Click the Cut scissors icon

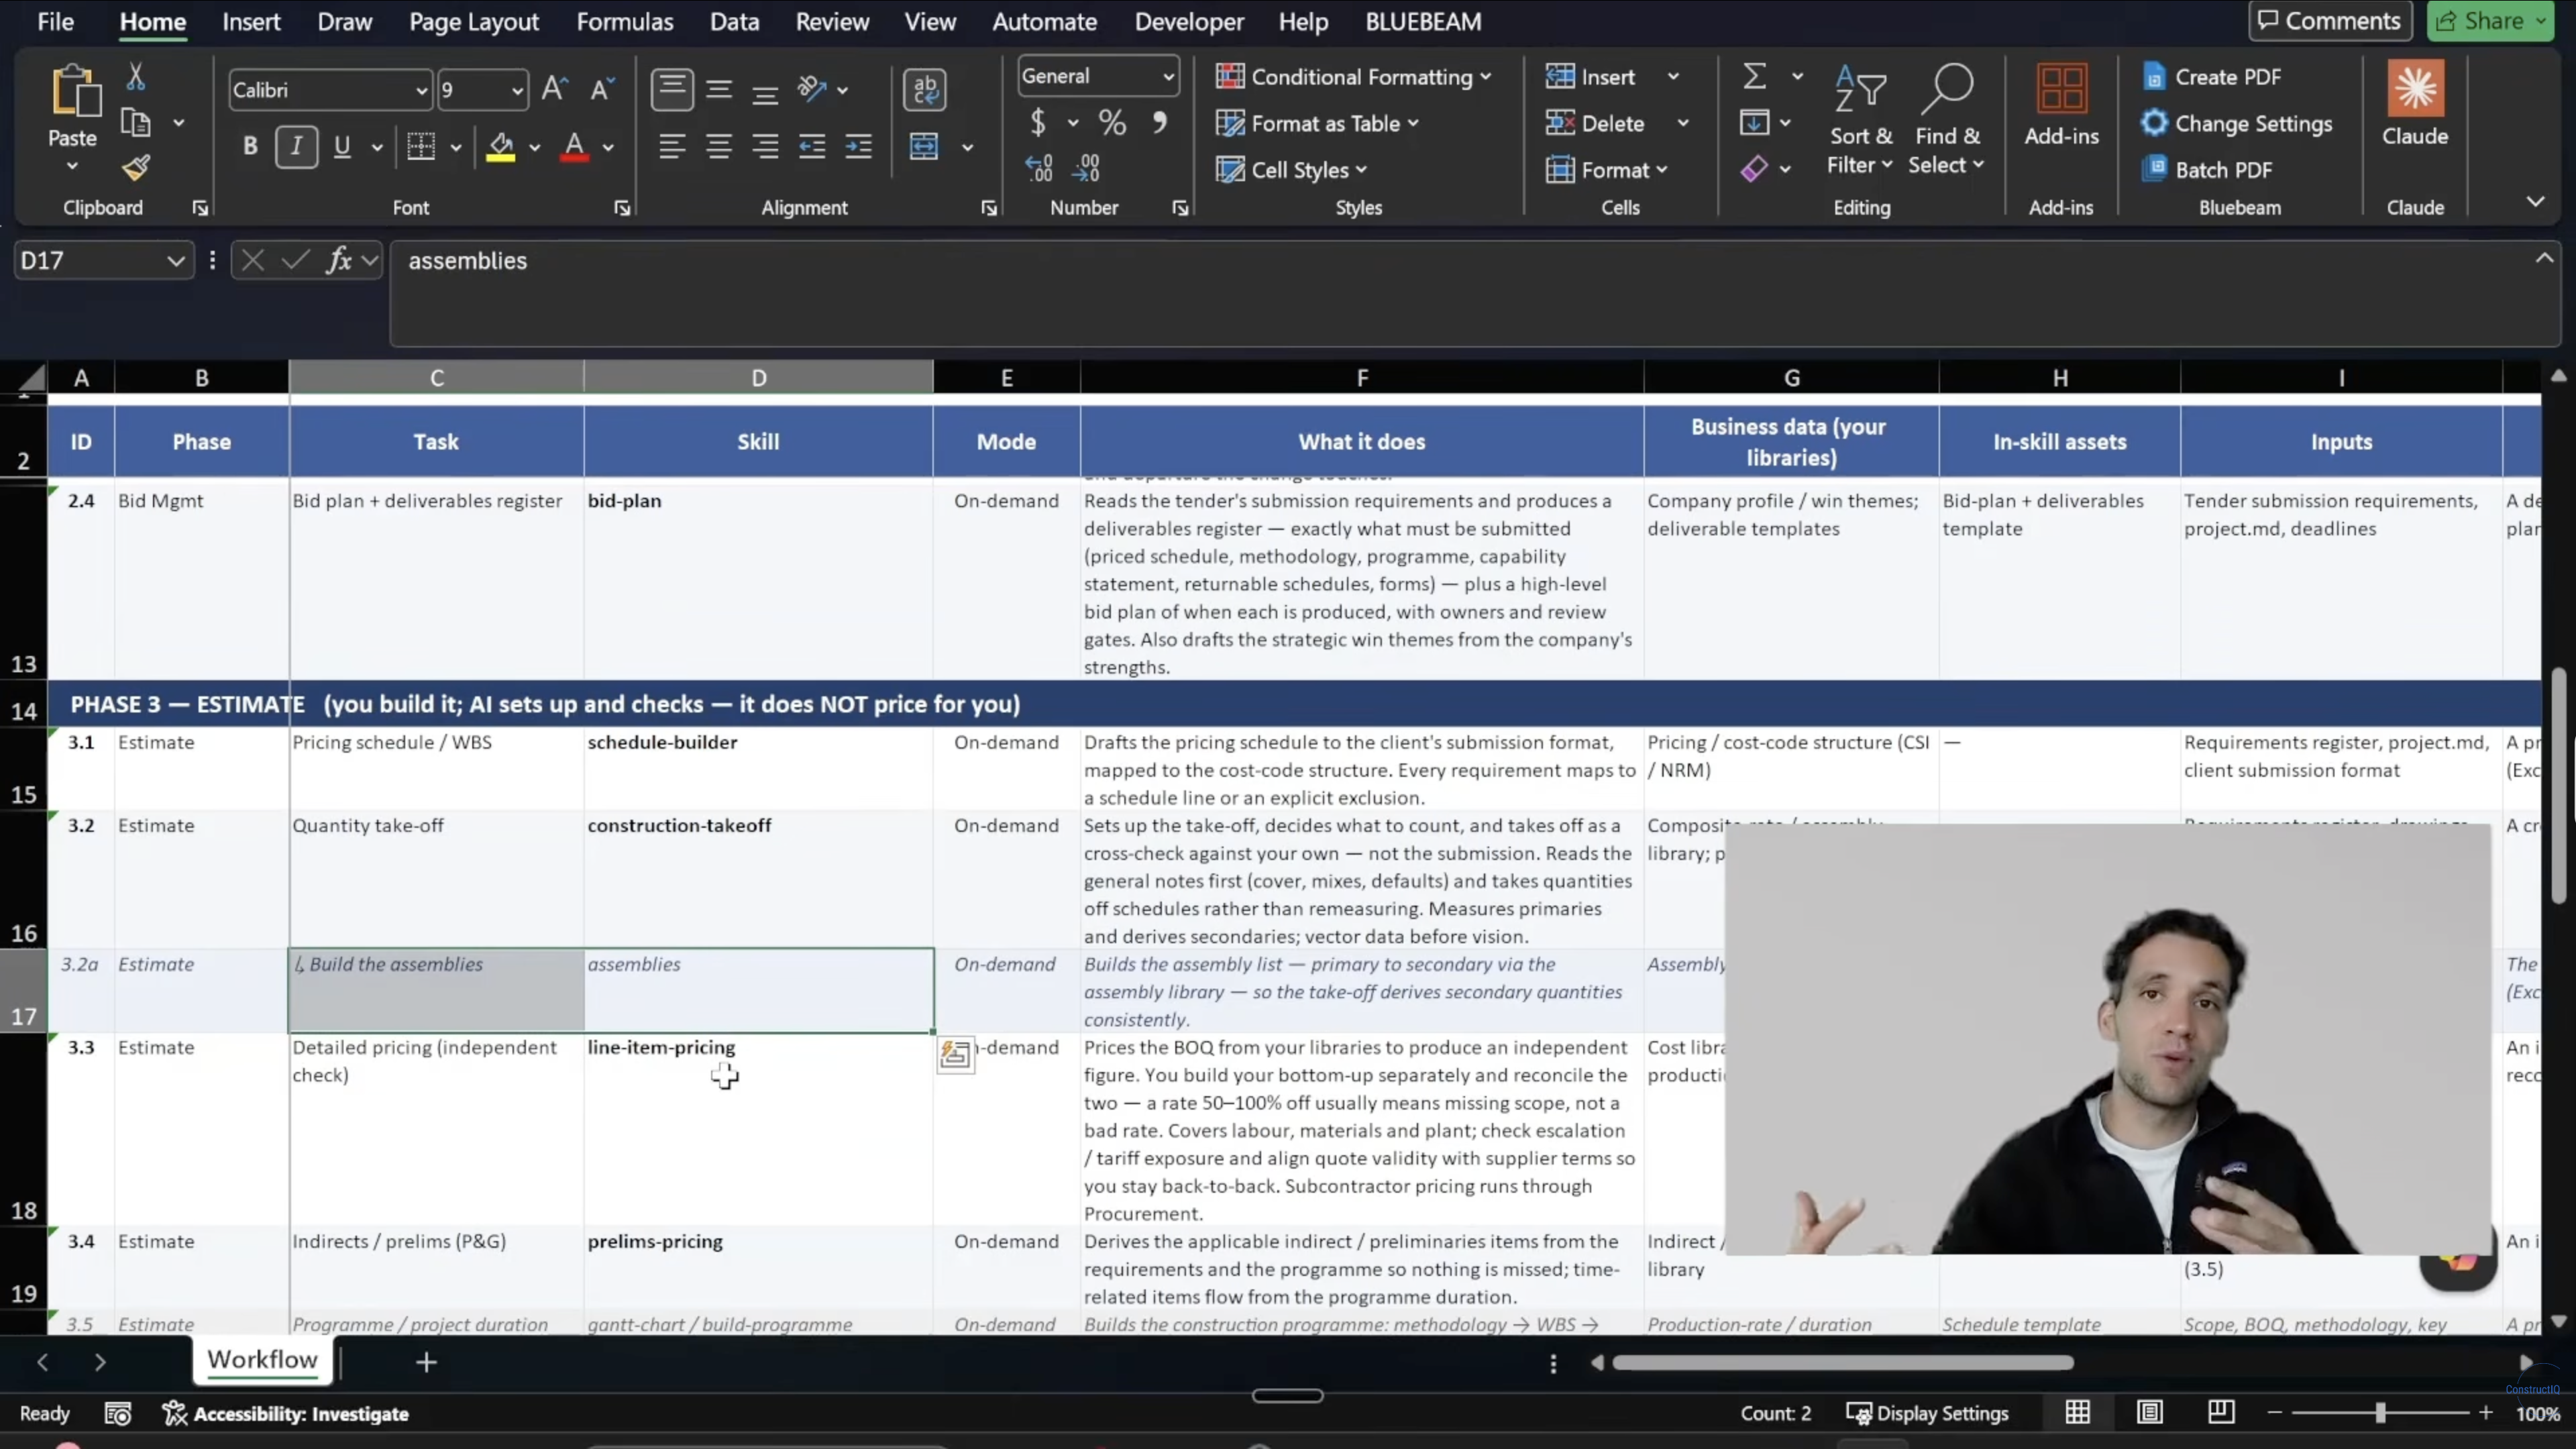136,76
